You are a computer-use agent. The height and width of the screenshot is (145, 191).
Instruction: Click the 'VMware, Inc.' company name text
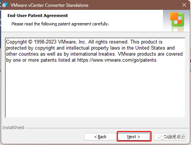(x=72, y=42)
